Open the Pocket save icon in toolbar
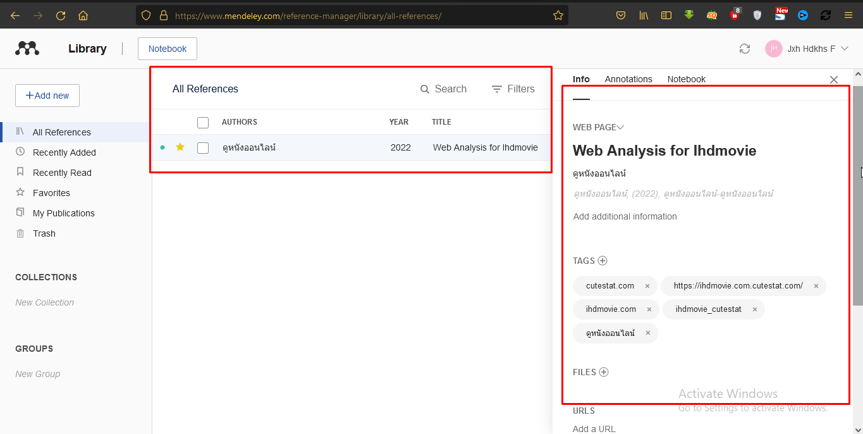This screenshot has height=434, width=863. pos(621,15)
